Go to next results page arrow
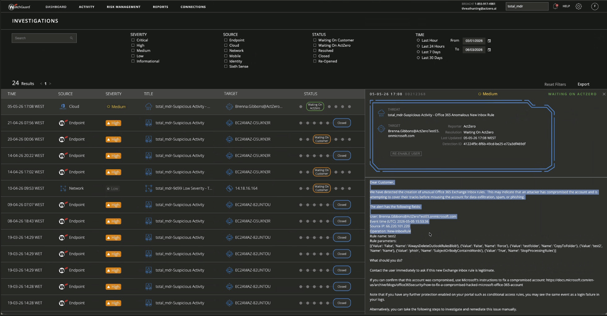The height and width of the screenshot is (316, 607). [x=50, y=84]
